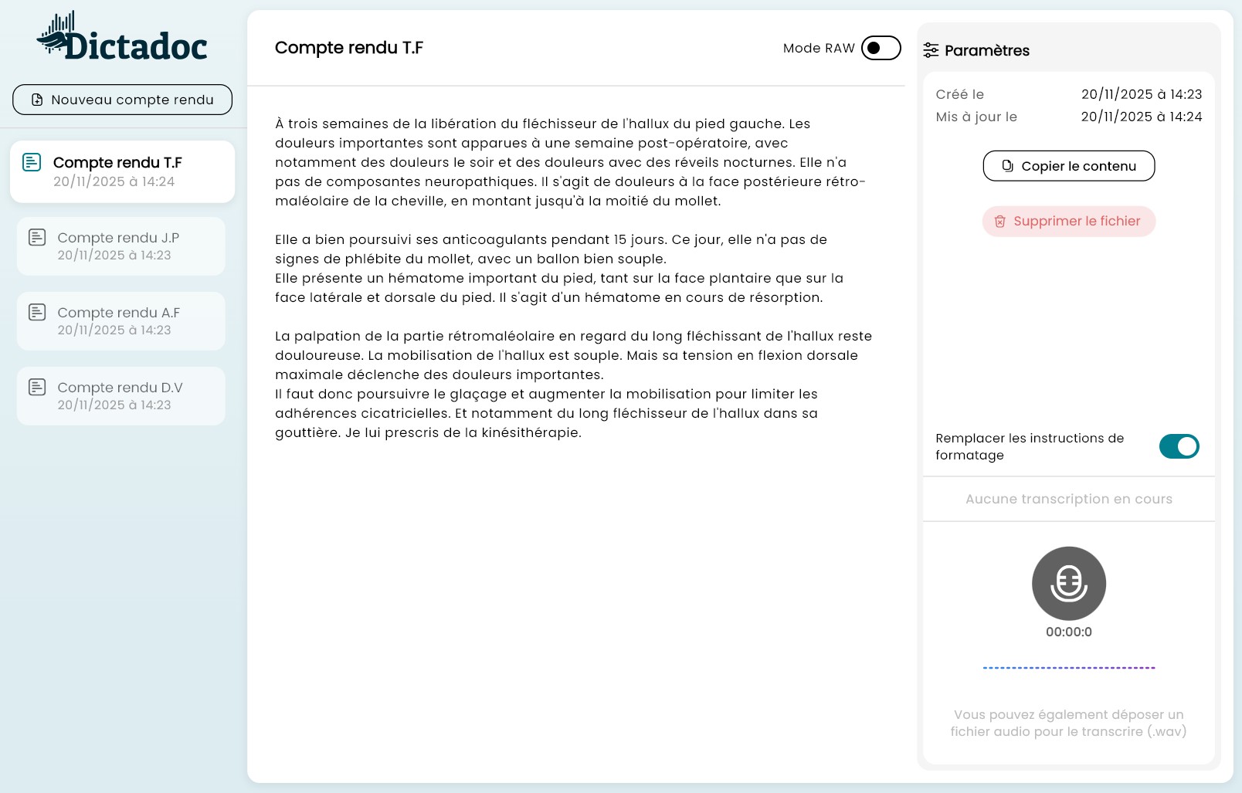Click the copy icon inside Copier le contenu
Screen dimensions: 1242x793
coord(1006,165)
